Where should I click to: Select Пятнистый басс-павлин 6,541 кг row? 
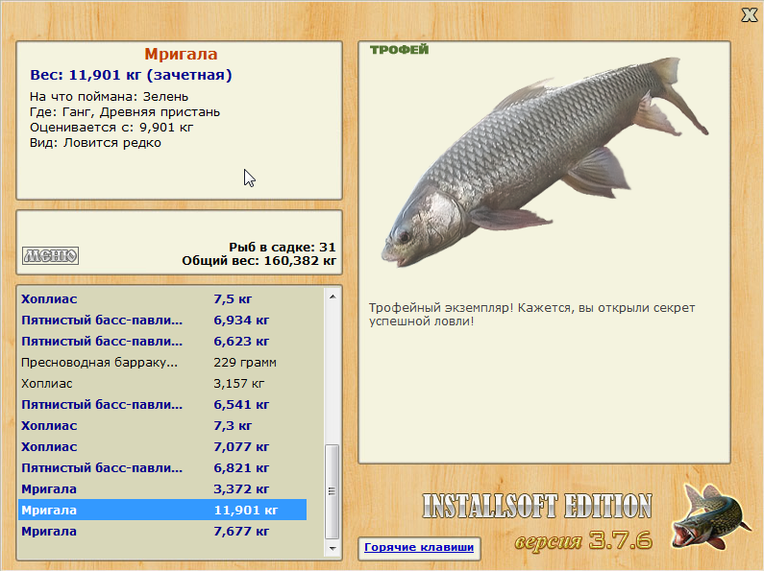162,405
